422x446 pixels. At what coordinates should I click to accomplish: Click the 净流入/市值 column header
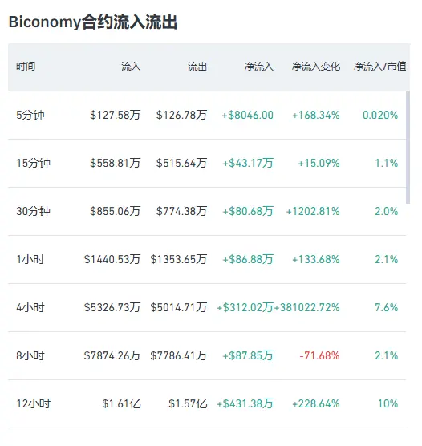[380, 67]
